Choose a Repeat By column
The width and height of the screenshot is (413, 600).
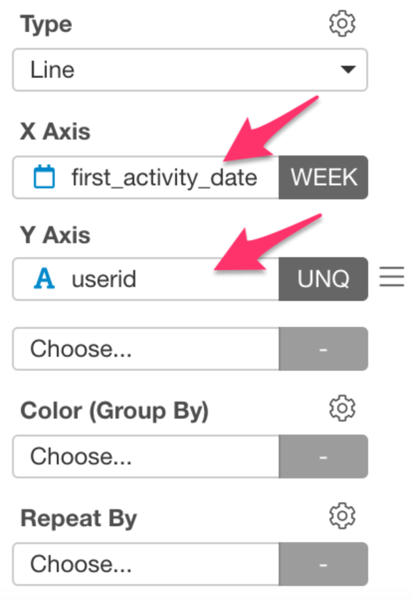(x=146, y=564)
